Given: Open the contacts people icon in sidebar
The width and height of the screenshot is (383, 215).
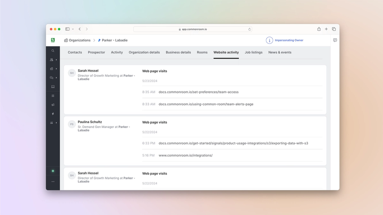Looking at the screenshot, I should (x=52, y=60).
